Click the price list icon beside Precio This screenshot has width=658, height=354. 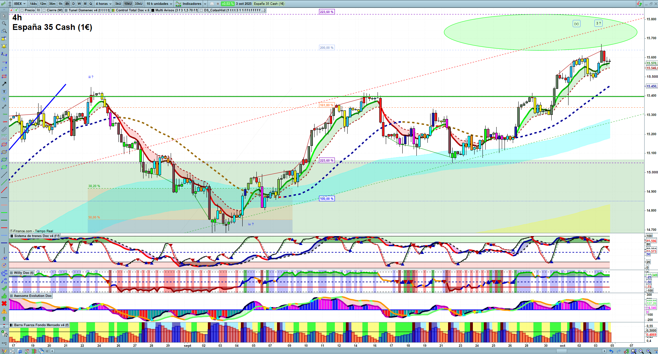[x=39, y=10]
